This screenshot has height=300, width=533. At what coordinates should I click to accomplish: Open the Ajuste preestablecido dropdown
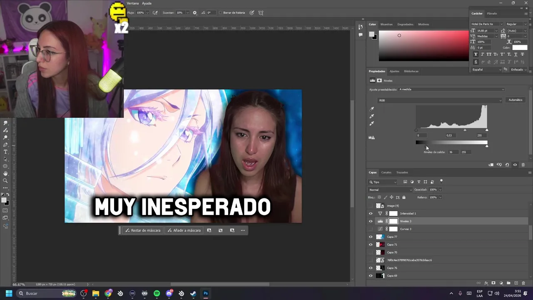[451, 90]
